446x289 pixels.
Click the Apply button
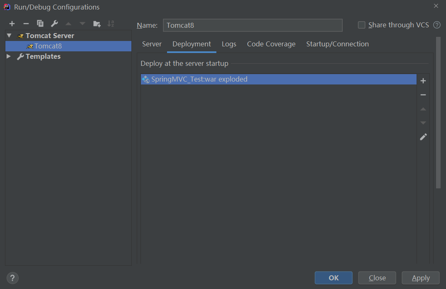click(x=421, y=278)
